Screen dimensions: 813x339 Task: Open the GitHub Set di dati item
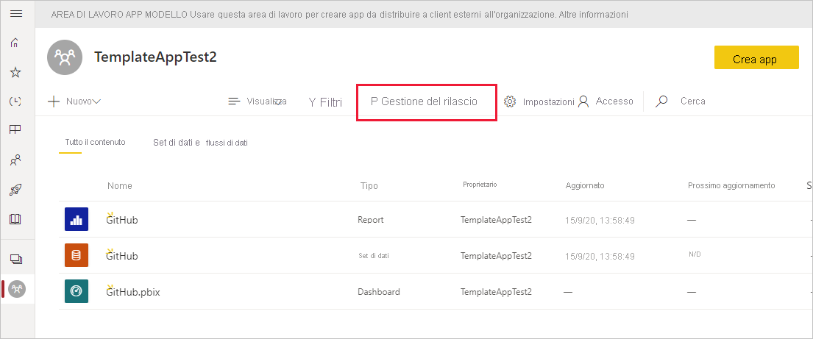click(122, 256)
